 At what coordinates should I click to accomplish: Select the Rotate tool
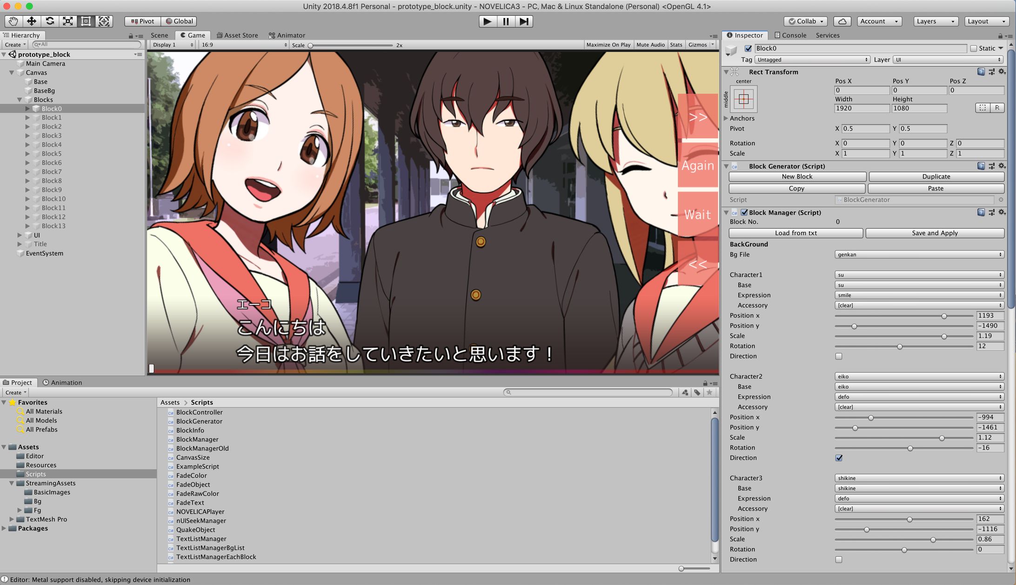pos(50,21)
